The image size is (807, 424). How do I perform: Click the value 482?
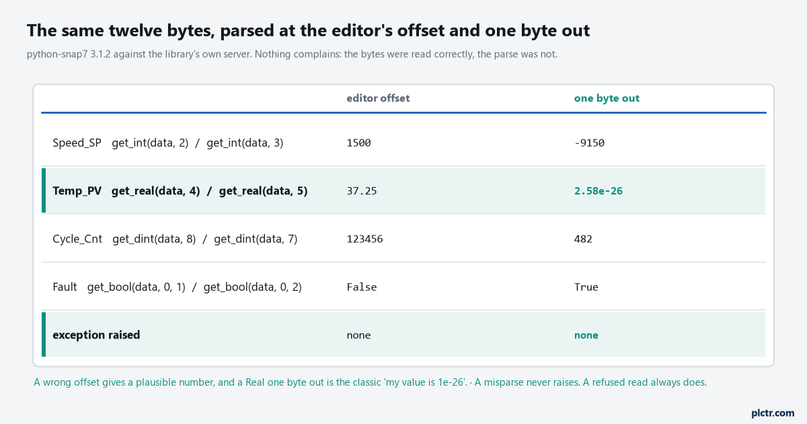click(x=583, y=239)
